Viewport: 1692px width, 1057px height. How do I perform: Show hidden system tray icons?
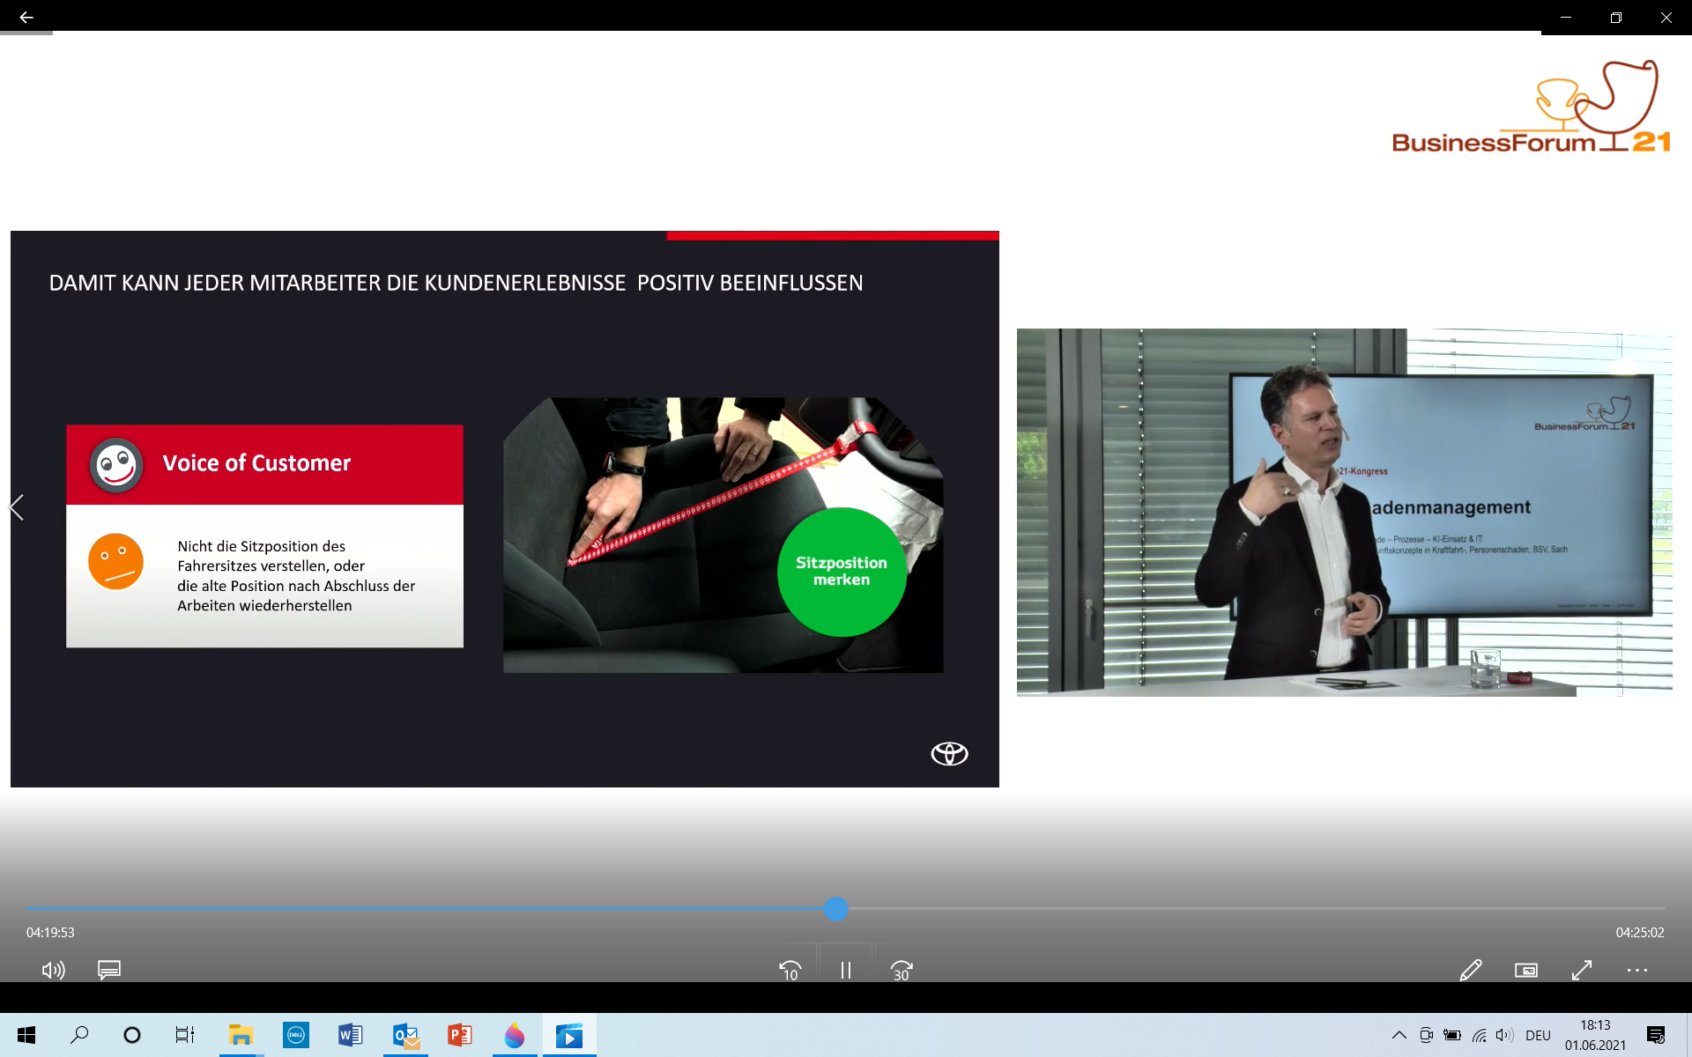tap(1399, 1035)
